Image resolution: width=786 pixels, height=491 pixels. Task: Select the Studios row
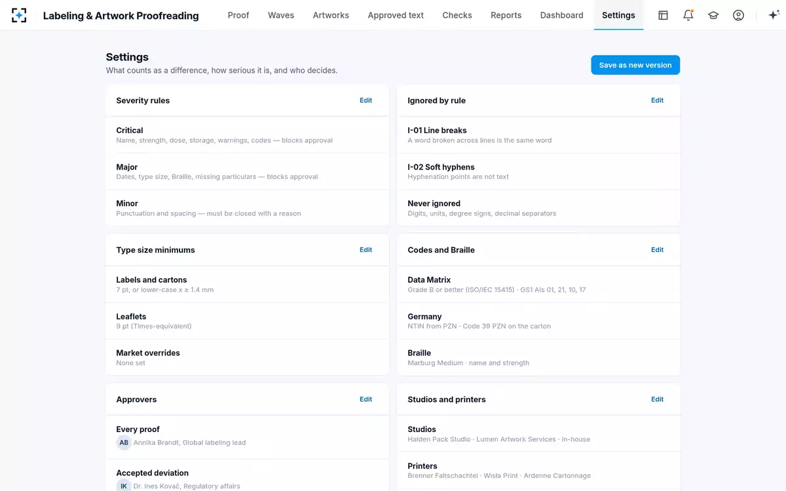coord(538,433)
